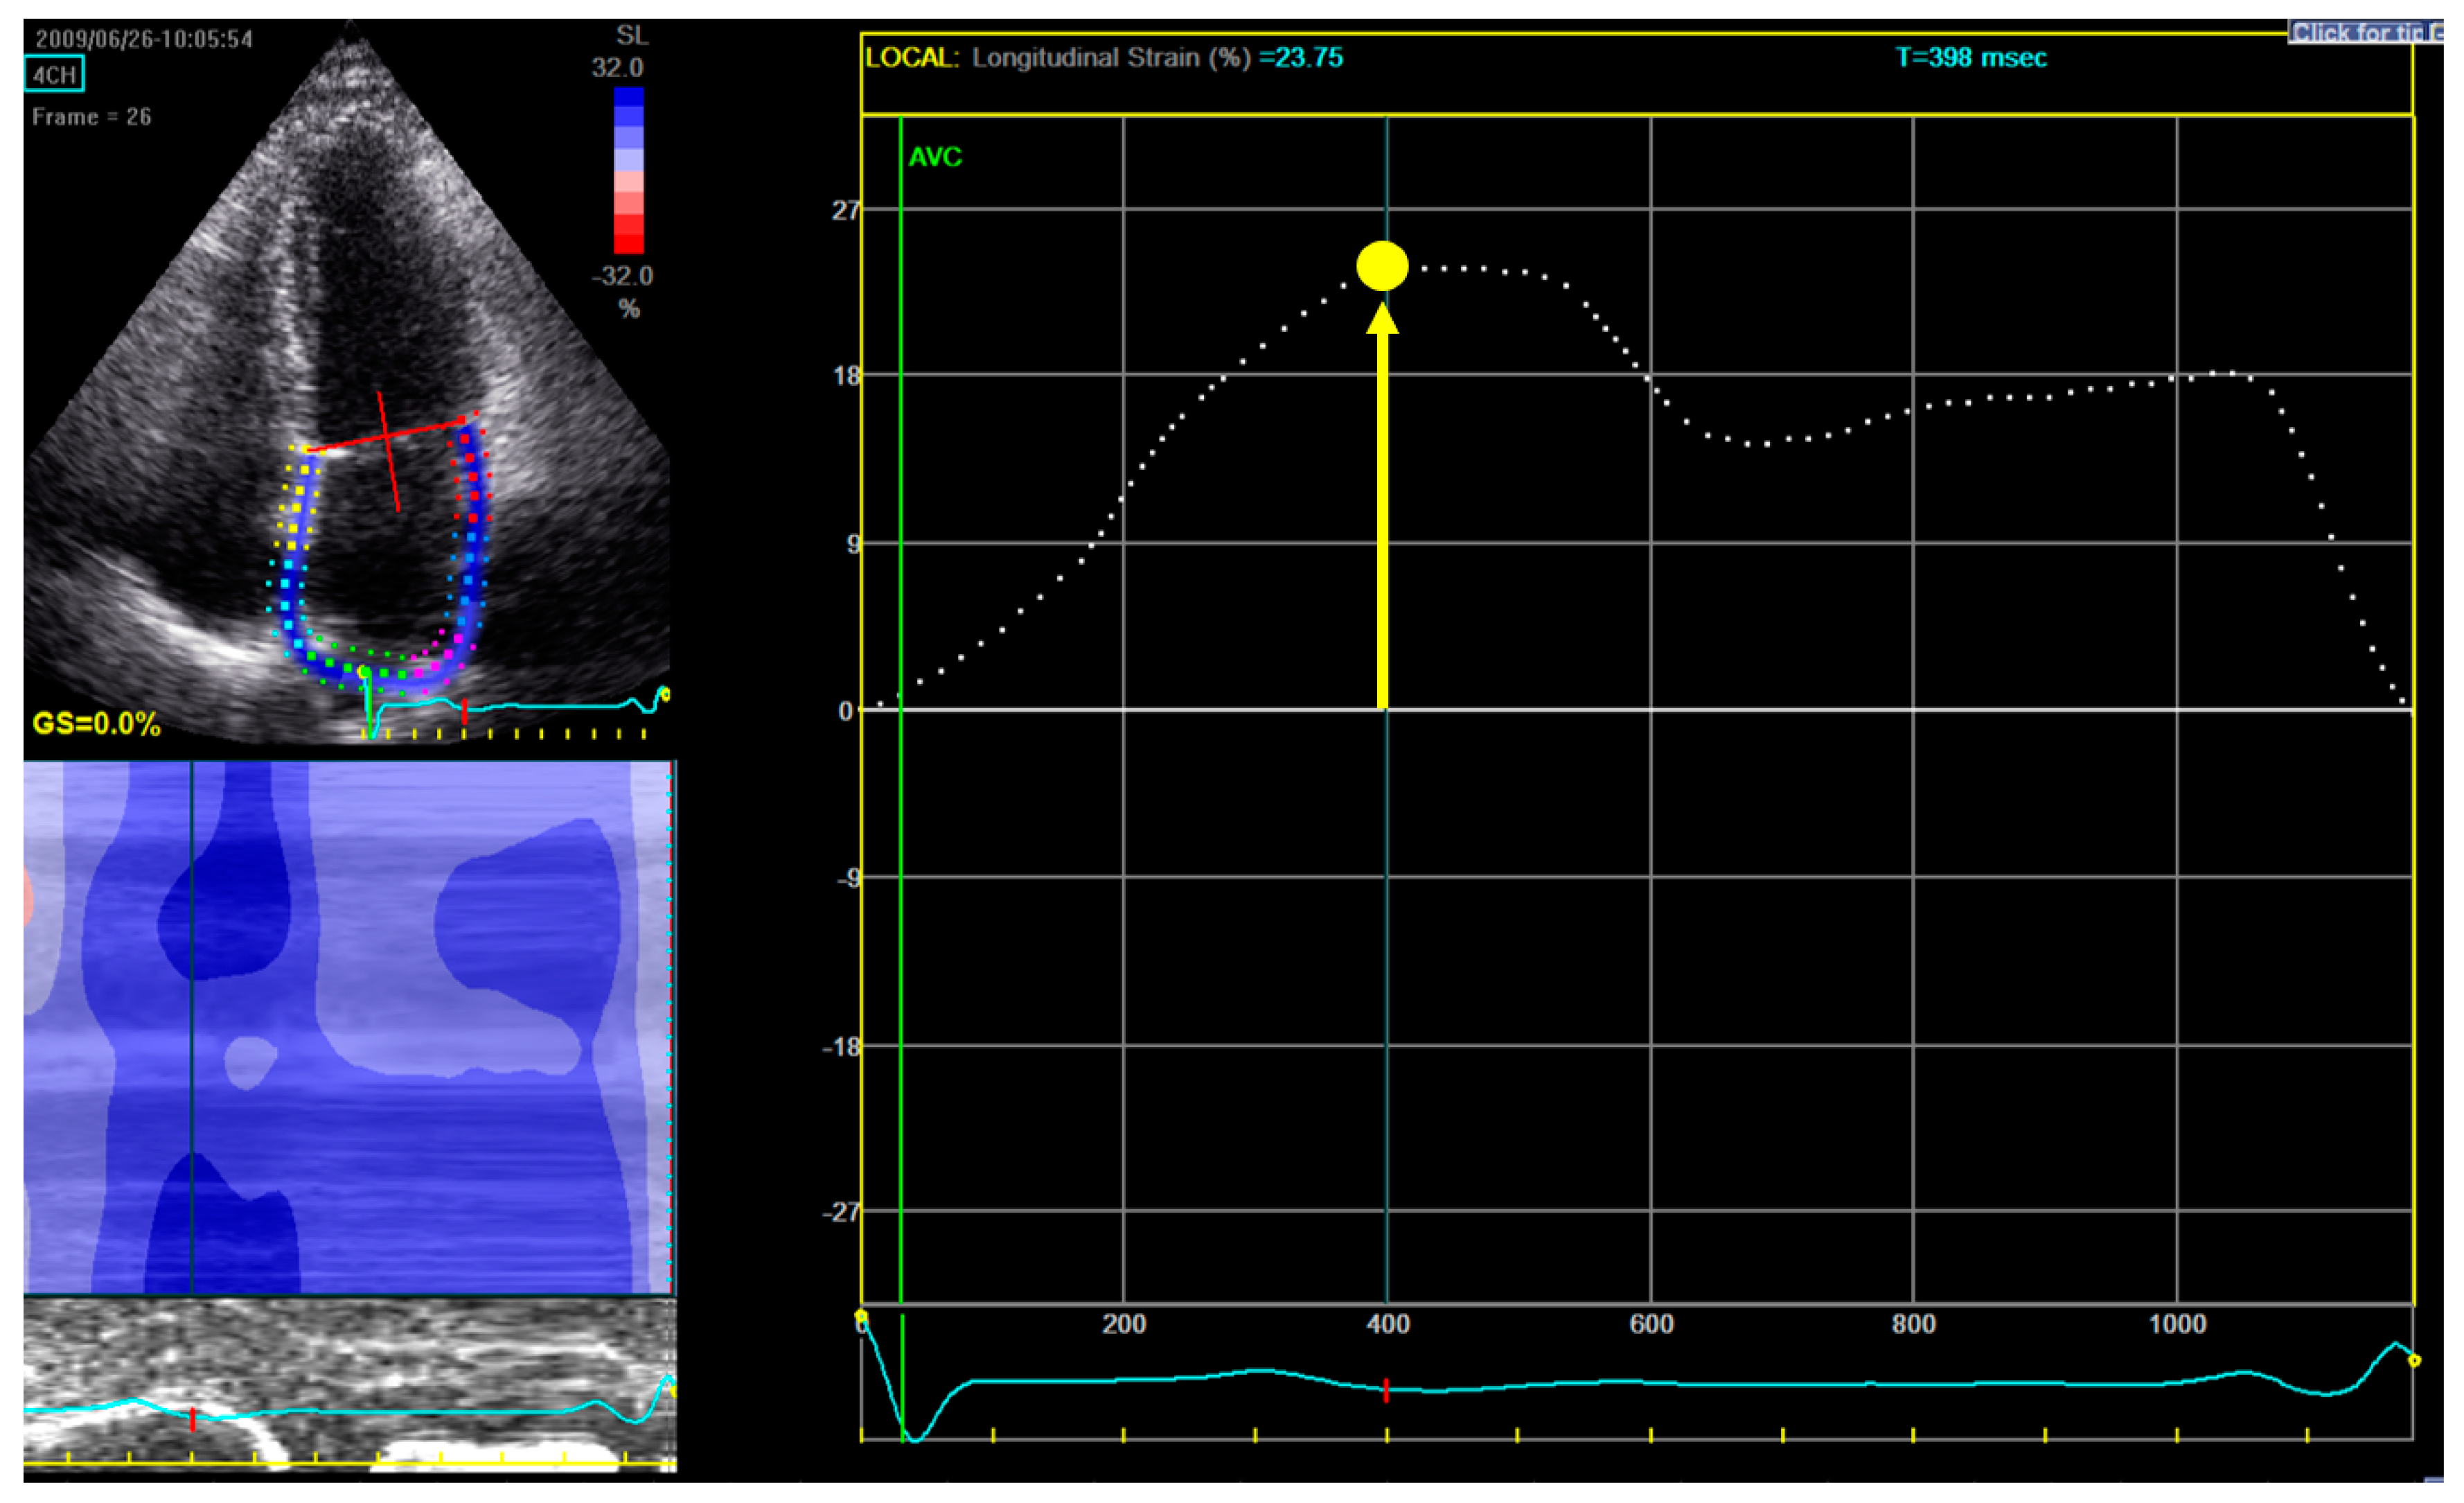
Task: Click the Frame = 26 indicator
Action: point(92,117)
